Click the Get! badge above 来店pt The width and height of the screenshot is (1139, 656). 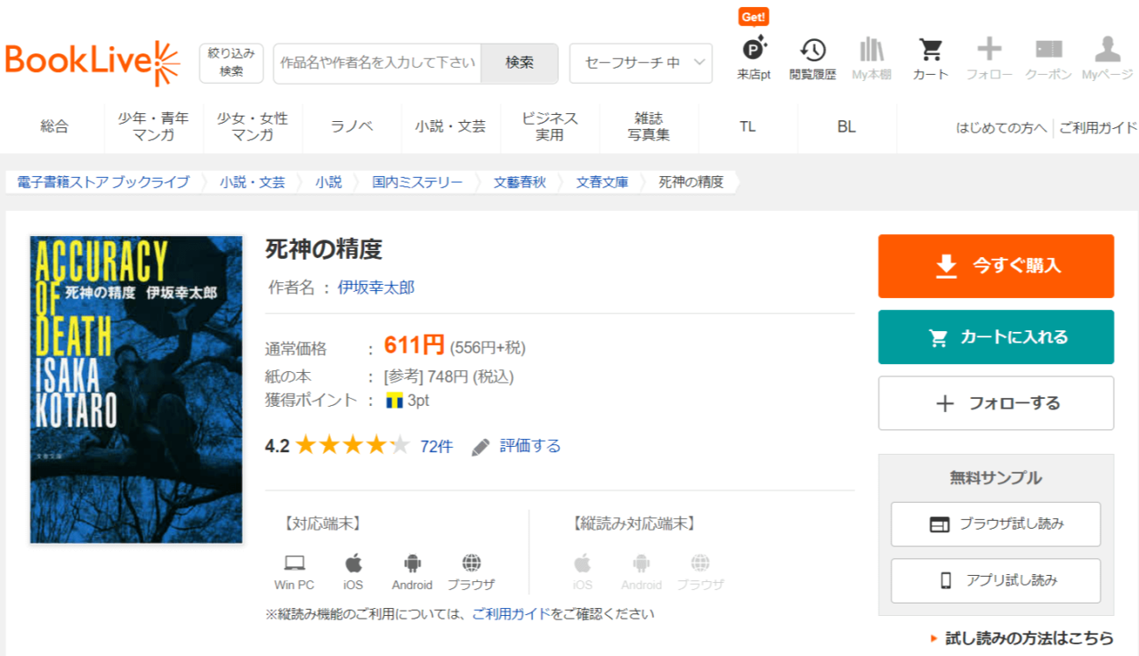754,17
